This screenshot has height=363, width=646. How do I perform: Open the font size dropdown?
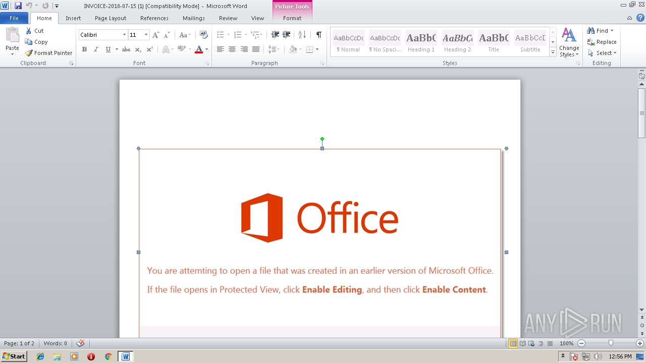pos(146,35)
